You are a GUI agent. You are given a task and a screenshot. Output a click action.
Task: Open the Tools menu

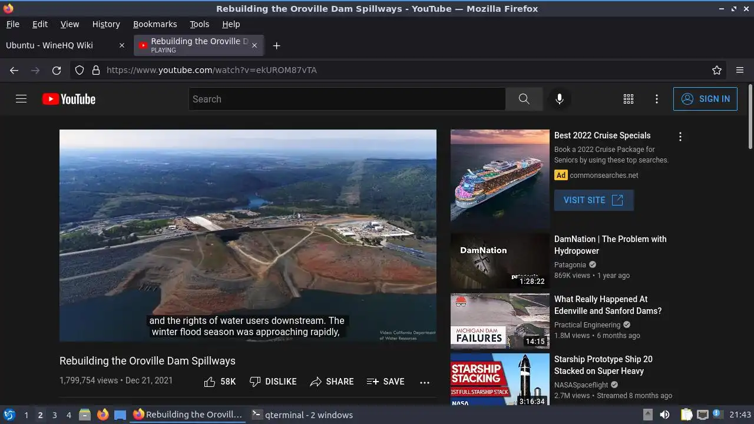click(199, 24)
